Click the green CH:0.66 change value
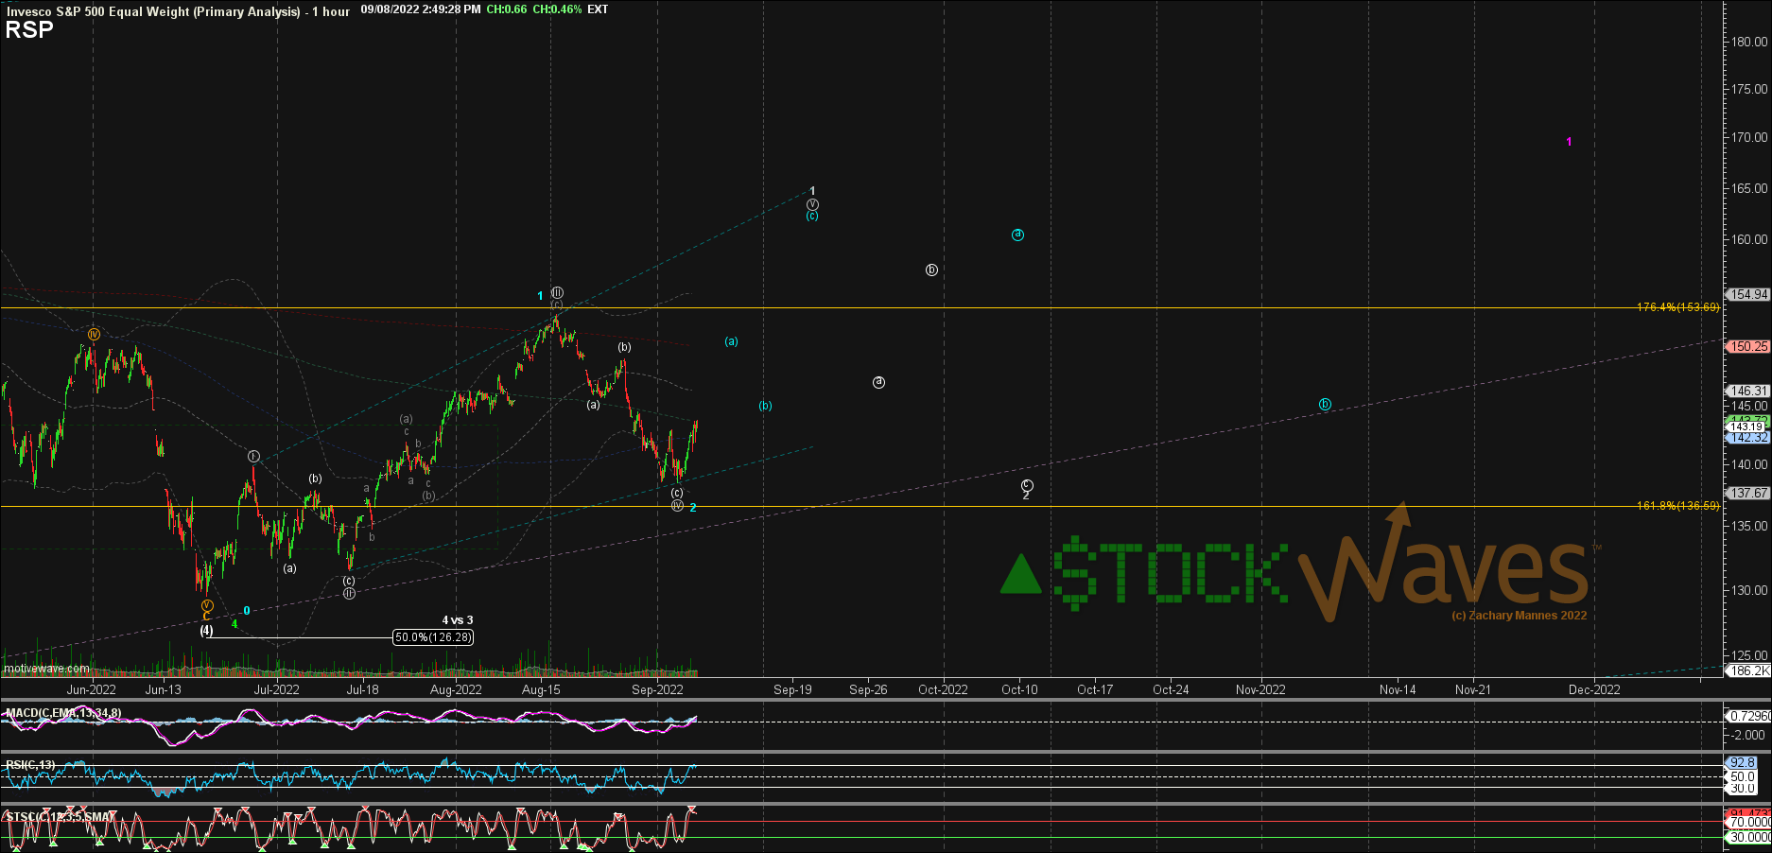1772x853 pixels. coord(507,9)
